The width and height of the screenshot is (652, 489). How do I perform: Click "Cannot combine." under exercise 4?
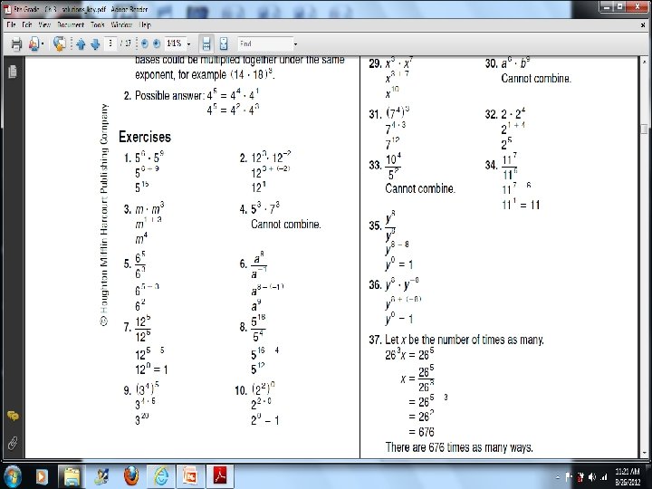pos(286,225)
